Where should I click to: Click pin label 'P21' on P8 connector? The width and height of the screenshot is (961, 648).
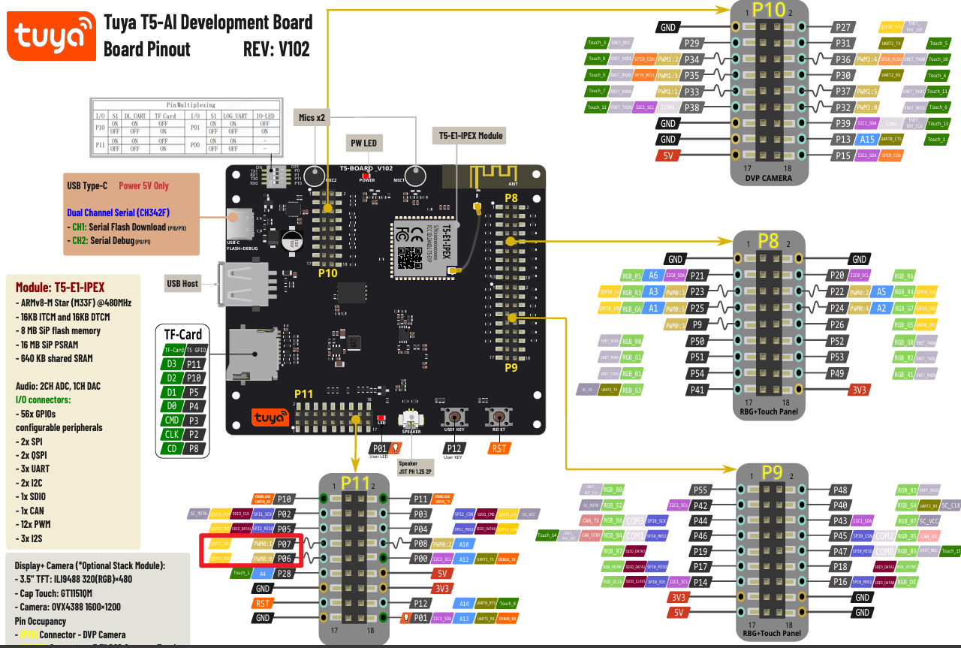pyautogui.click(x=698, y=276)
